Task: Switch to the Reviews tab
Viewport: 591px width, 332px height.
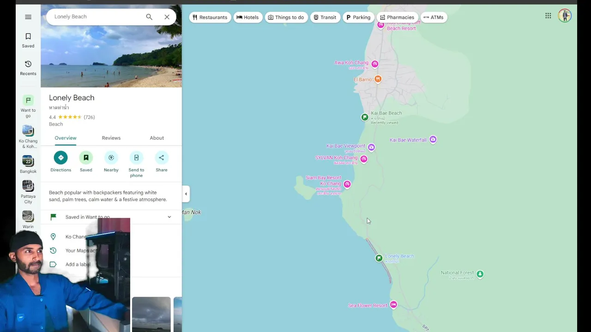Action: [x=111, y=138]
